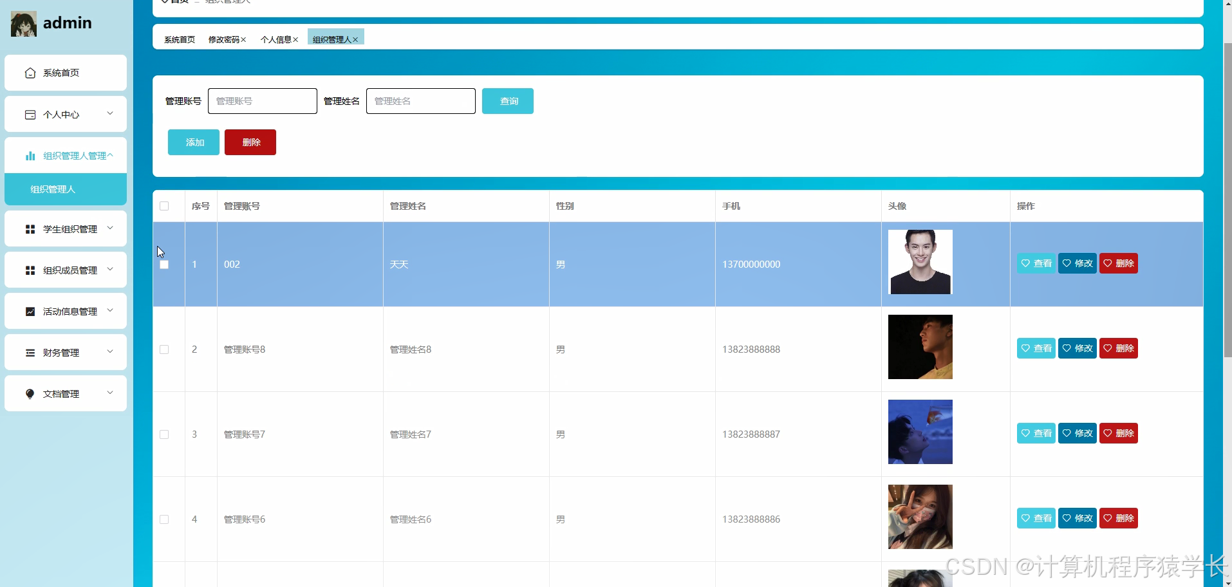The image size is (1232, 587).
Task: Check the checkbox for 管理账号7 row
Action: (164, 434)
